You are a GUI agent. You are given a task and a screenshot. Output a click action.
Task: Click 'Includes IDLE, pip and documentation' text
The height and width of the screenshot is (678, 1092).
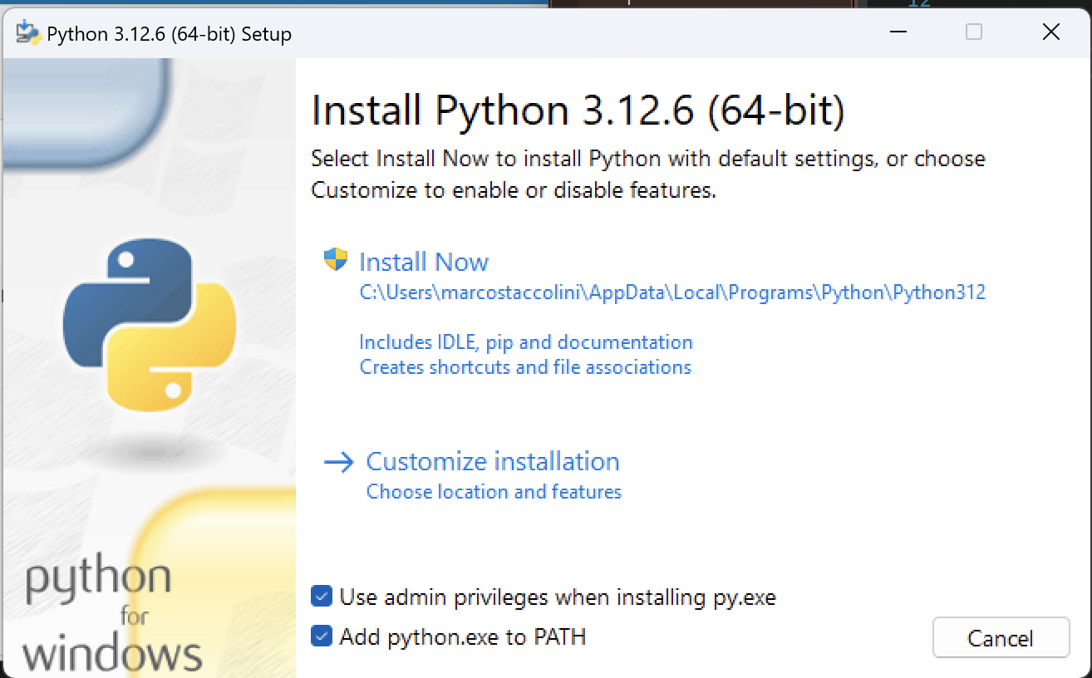(525, 342)
